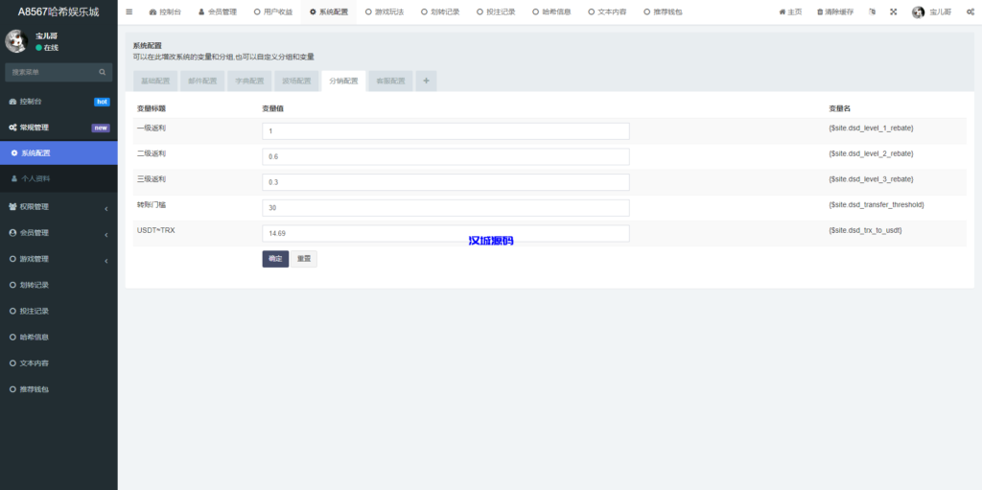Toggle fullscreen with the expand-arrows icon
The width and height of the screenshot is (982, 490).
coord(894,12)
